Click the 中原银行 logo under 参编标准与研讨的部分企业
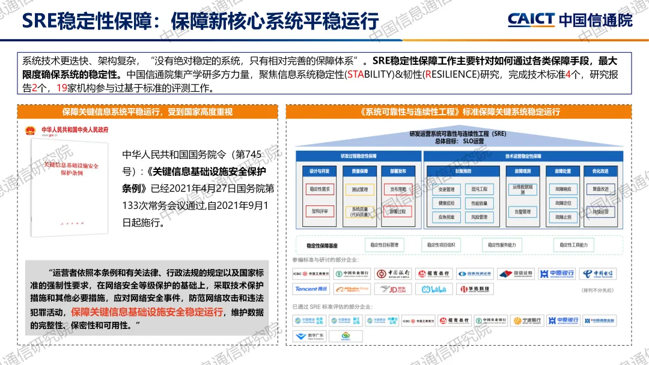The image size is (649, 365). (x=557, y=274)
